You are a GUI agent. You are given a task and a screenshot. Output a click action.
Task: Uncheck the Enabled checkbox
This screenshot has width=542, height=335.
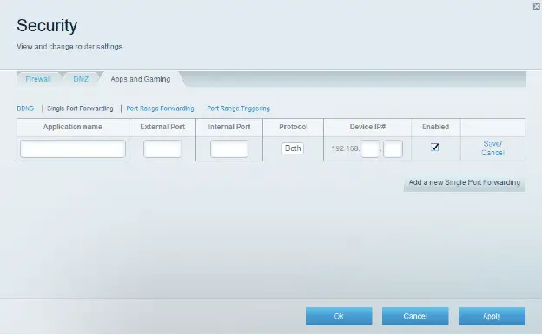pyautogui.click(x=435, y=148)
